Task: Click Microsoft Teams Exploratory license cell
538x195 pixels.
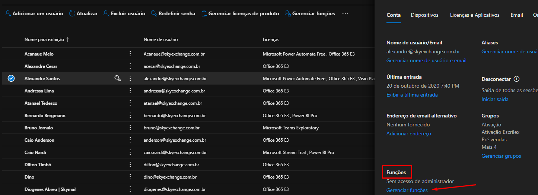Action: tap(291, 128)
